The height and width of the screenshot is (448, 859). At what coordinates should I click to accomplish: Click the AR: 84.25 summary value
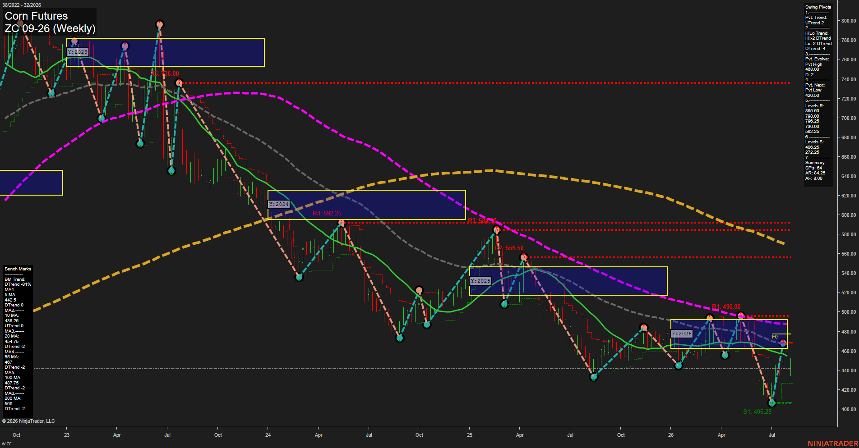[x=815, y=173]
